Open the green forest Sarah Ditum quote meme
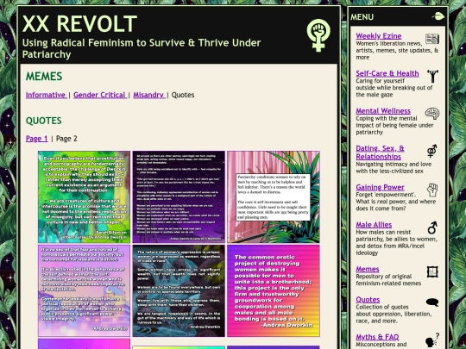Viewport: 466px width, 349px height. (x=84, y=197)
